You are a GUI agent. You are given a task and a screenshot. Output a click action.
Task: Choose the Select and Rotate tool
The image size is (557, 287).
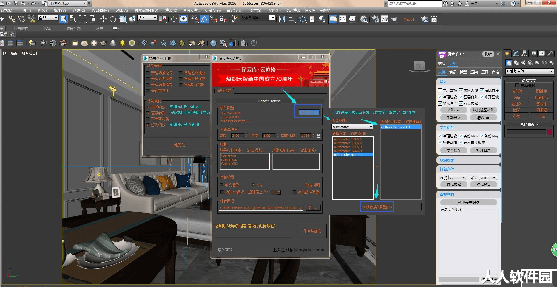113,19
